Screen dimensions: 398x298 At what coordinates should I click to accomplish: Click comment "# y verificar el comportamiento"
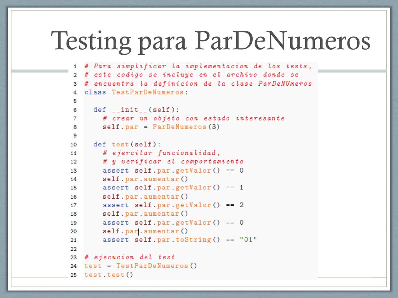pos(173,161)
